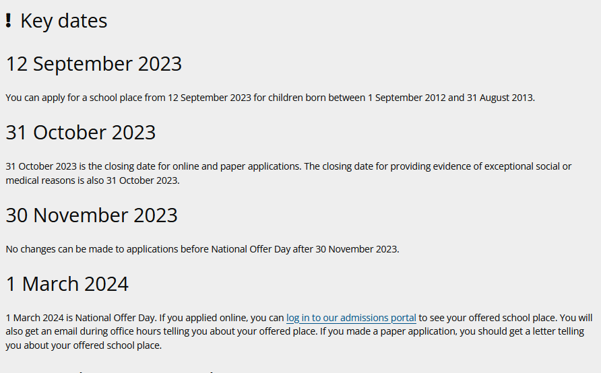The width and height of the screenshot is (601, 373).
Task: Click the sentence starting 'You can apply for a school place'
Action: click(x=270, y=98)
